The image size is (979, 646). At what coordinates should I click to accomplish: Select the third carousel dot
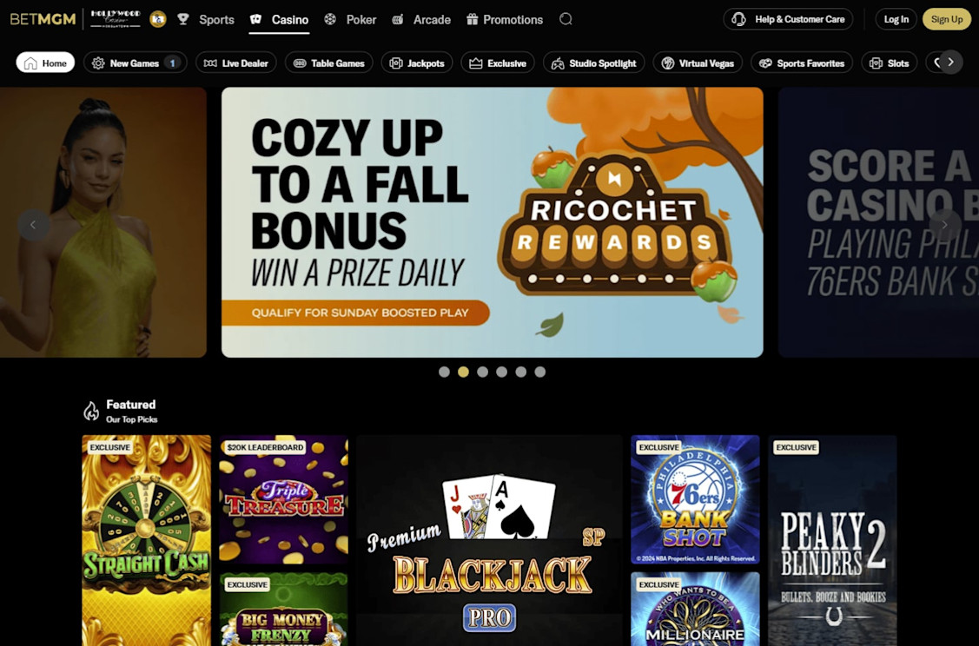pyautogui.click(x=483, y=372)
